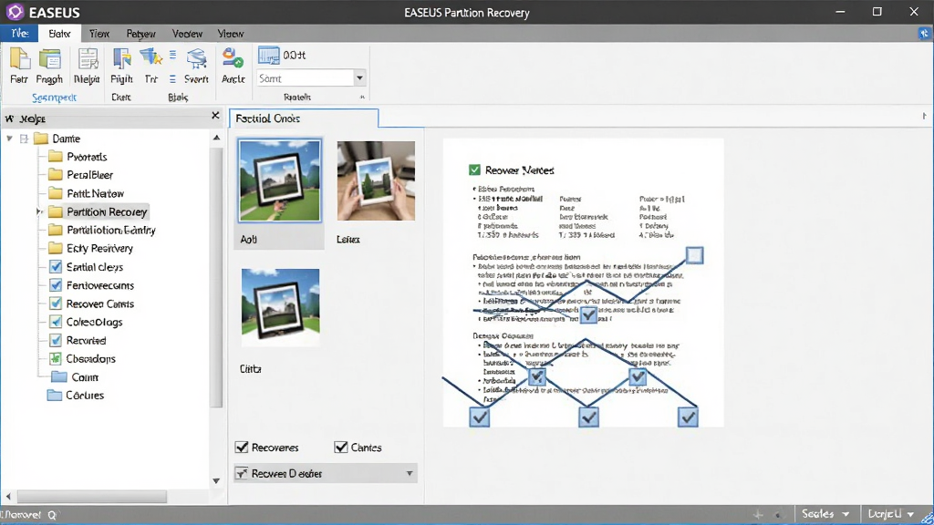Open the Recover Dealer dropdown
934x525 pixels.
click(x=410, y=474)
